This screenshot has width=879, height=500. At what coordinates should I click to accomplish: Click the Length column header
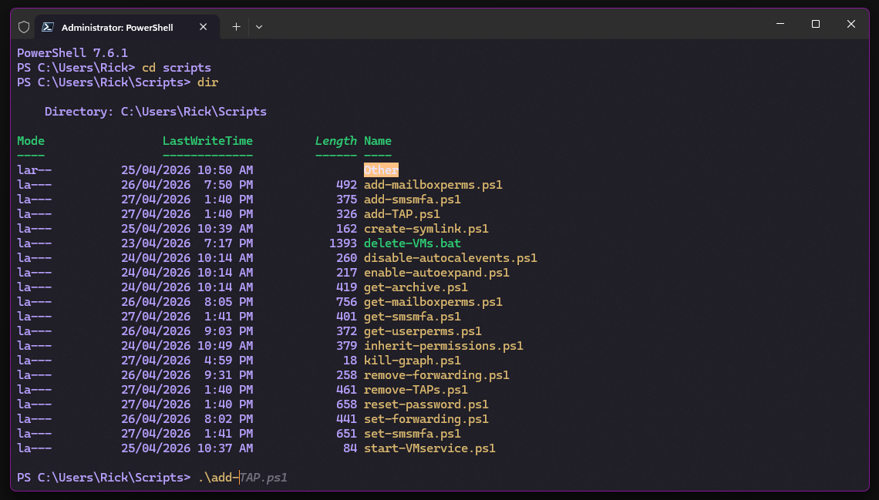coord(335,141)
